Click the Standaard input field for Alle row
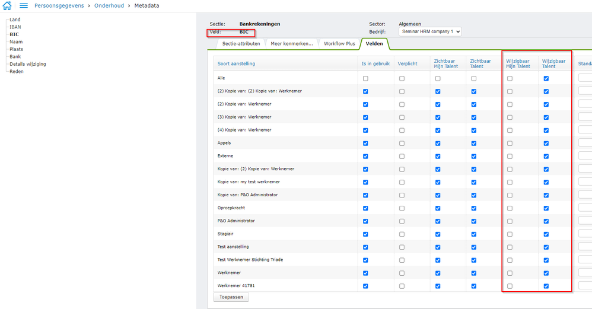 pyautogui.click(x=585, y=78)
